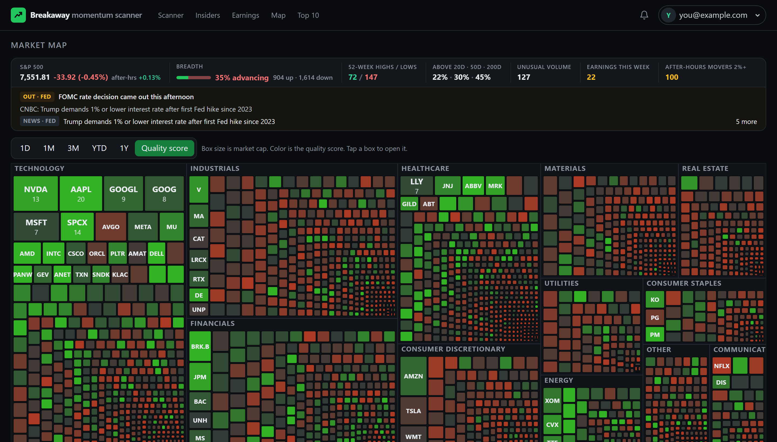
Task: Open the ABT tile
Action: [x=428, y=204]
